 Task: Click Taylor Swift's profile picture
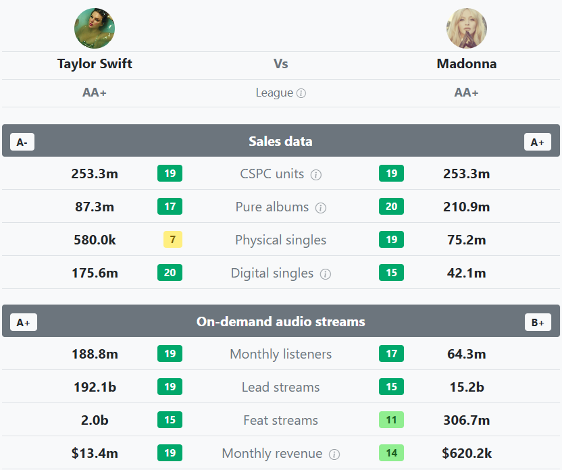tap(95, 28)
